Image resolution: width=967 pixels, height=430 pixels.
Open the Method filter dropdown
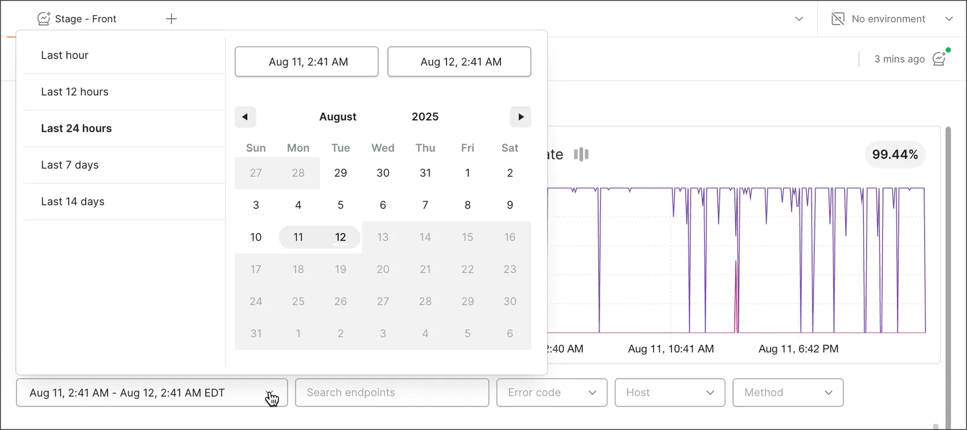(x=788, y=393)
